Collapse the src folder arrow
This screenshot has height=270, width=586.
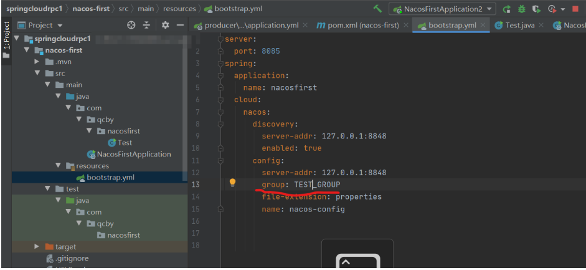point(37,74)
